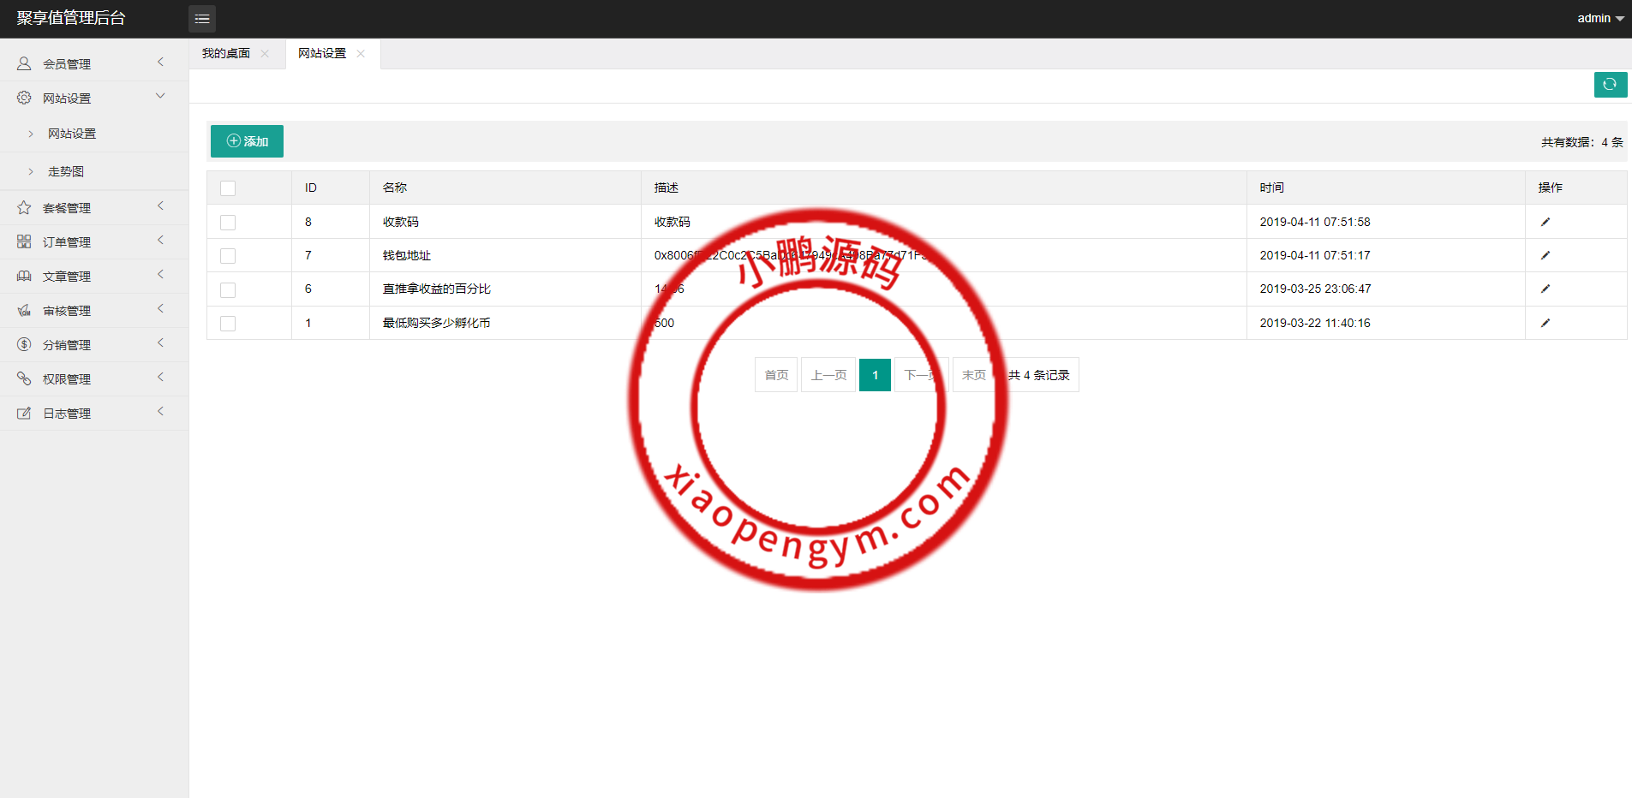The height and width of the screenshot is (798, 1632).
Task: Check the select-all checkbox in table header
Action: point(227,188)
